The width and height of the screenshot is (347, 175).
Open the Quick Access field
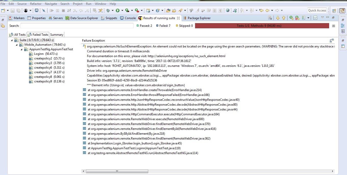coord(317,10)
